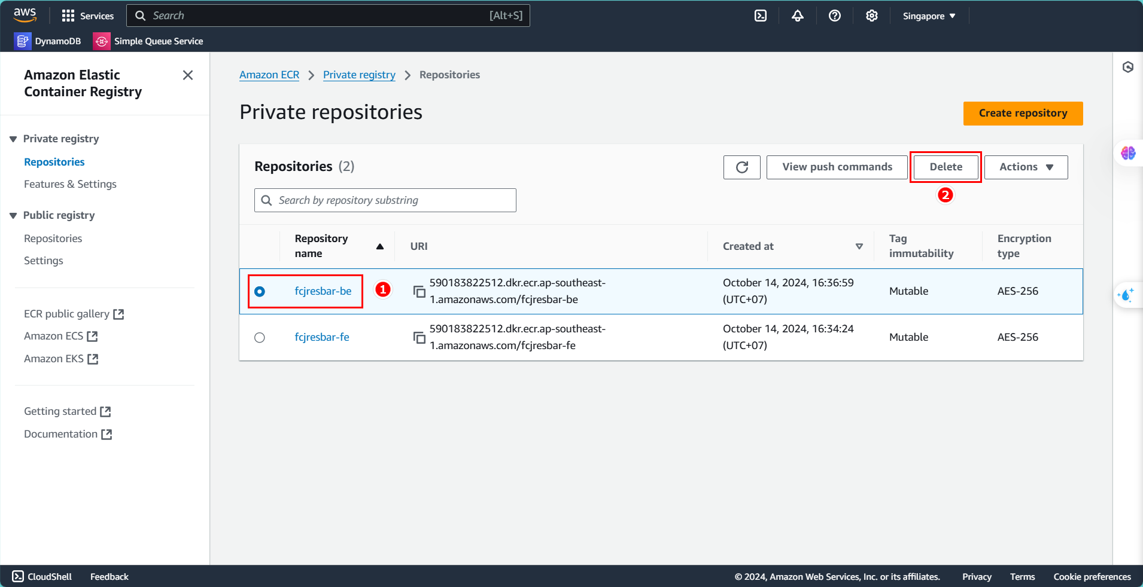
Task: Collapse the Public registry section
Action: pos(13,215)
